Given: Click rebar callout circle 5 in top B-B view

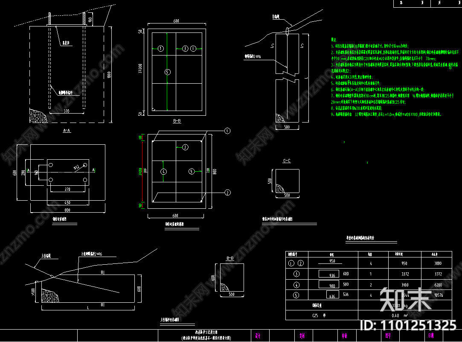Looking at the screenshot, I should 167,72.
